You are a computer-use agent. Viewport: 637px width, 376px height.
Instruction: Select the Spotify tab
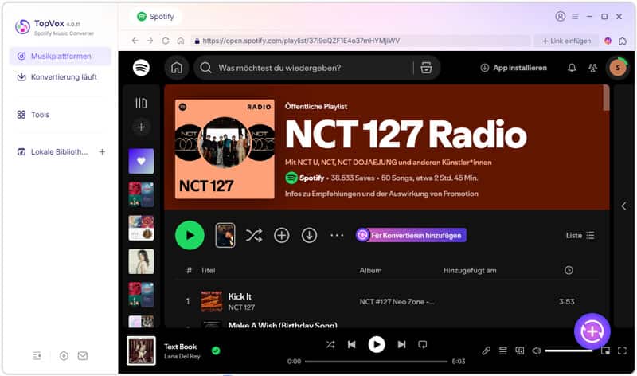tap(156, 16)
